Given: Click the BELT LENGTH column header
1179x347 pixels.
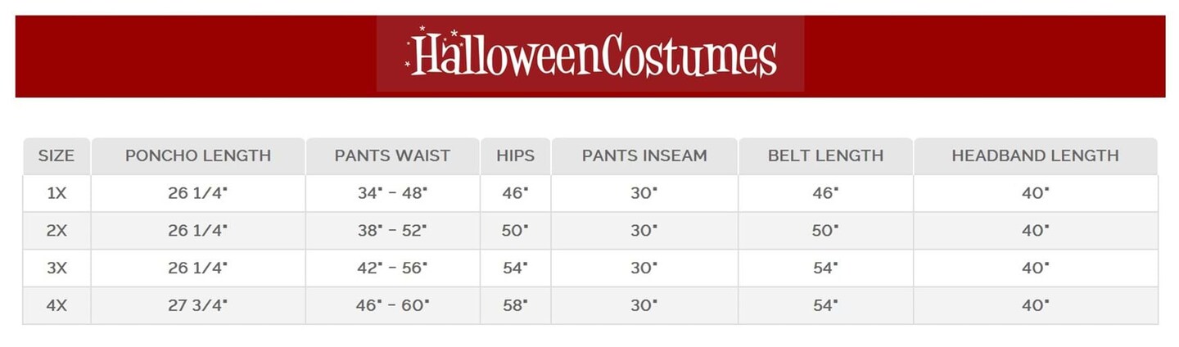Looking at the screenshot, I should [825, 155].
